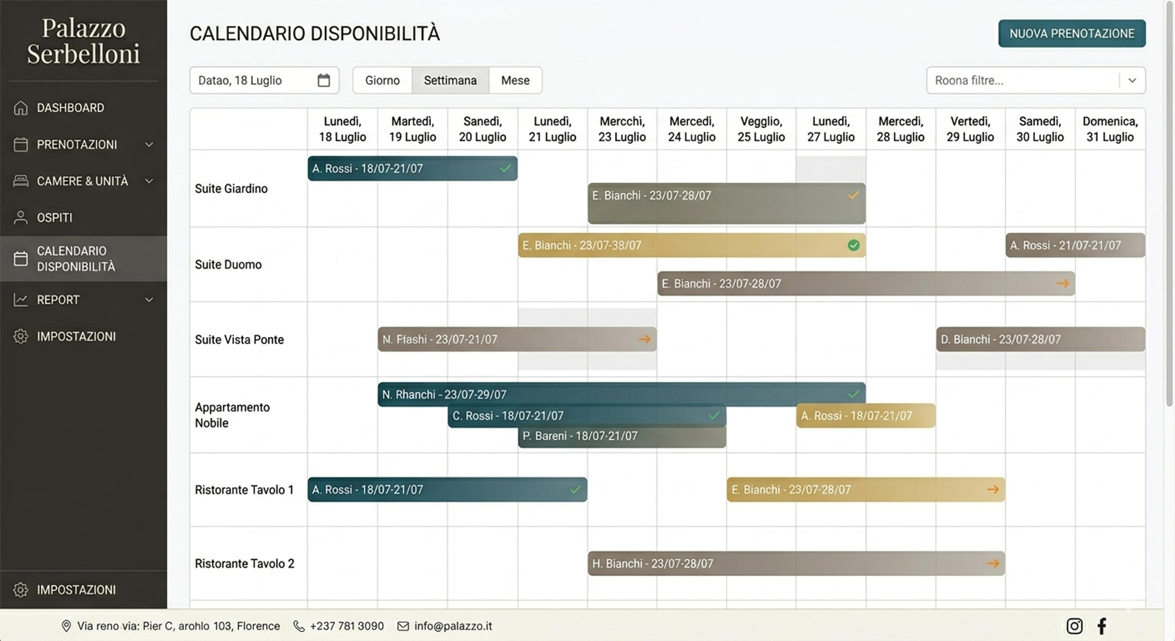Viewport: 1175px width, 641px height.
Task: Click the Instagram icon in footer
Action: coord(1074,626)
